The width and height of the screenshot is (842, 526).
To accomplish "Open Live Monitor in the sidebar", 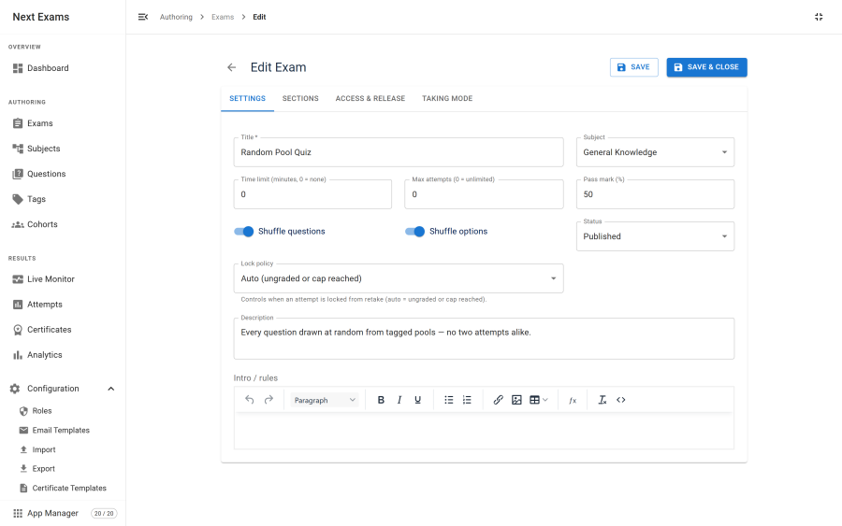I will pyautogui.click(x=63, y=279).
